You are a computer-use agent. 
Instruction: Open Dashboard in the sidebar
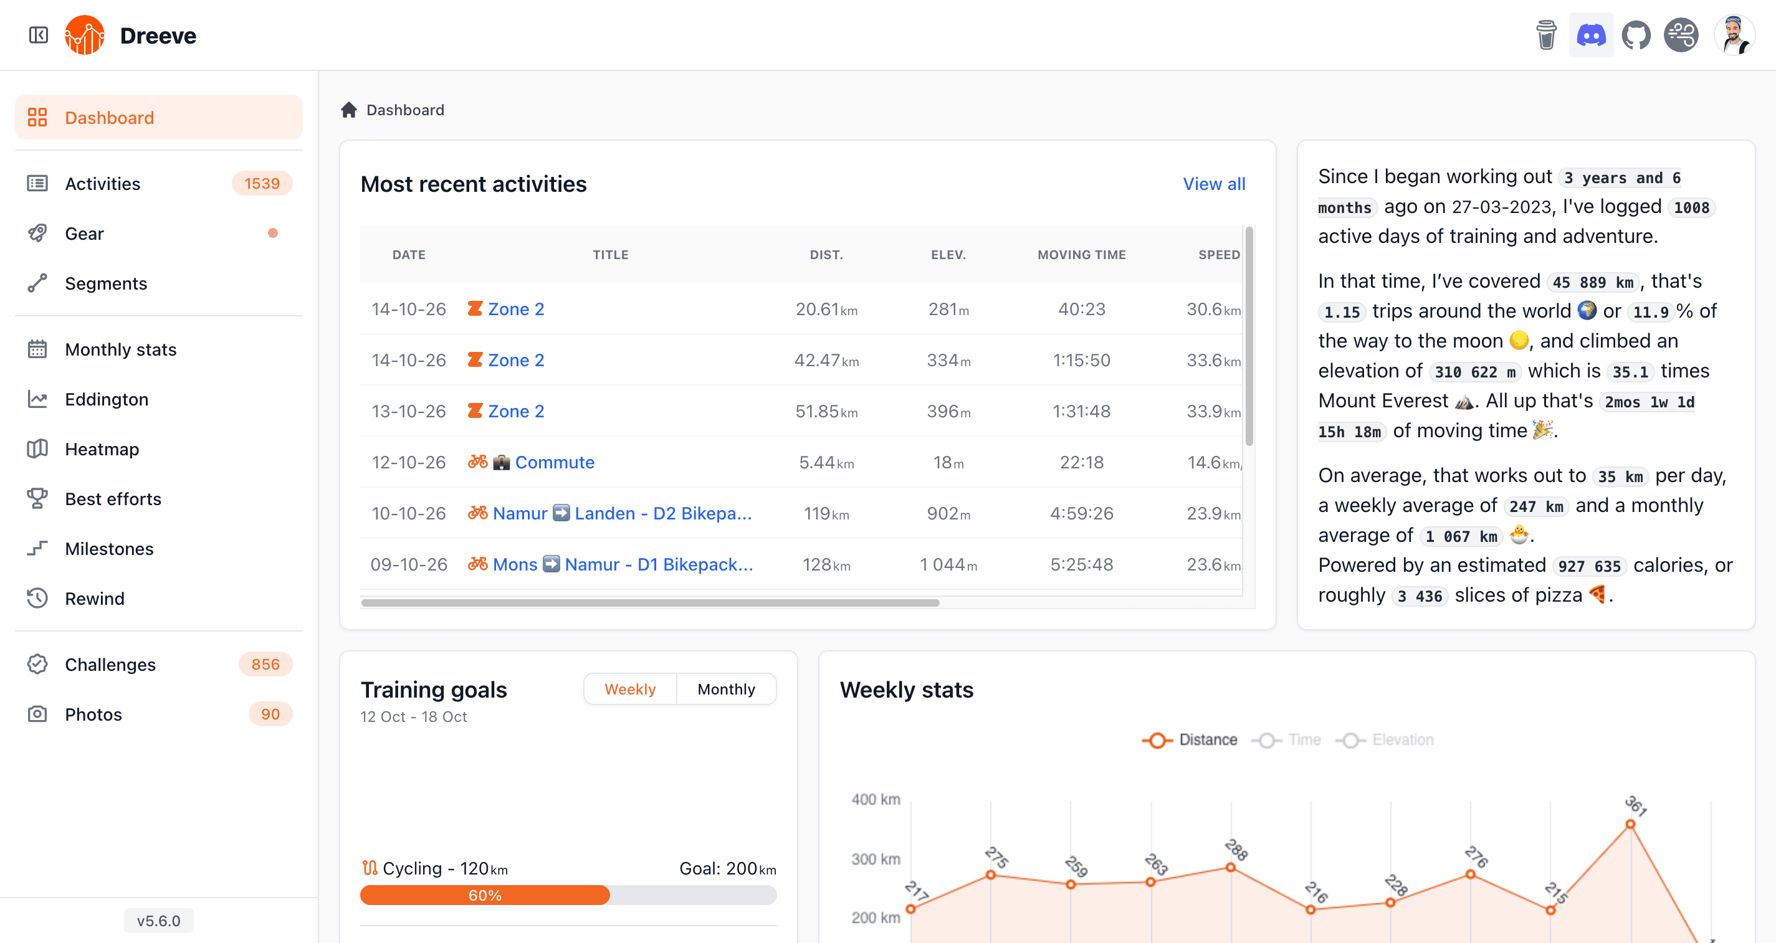(158, 117)
